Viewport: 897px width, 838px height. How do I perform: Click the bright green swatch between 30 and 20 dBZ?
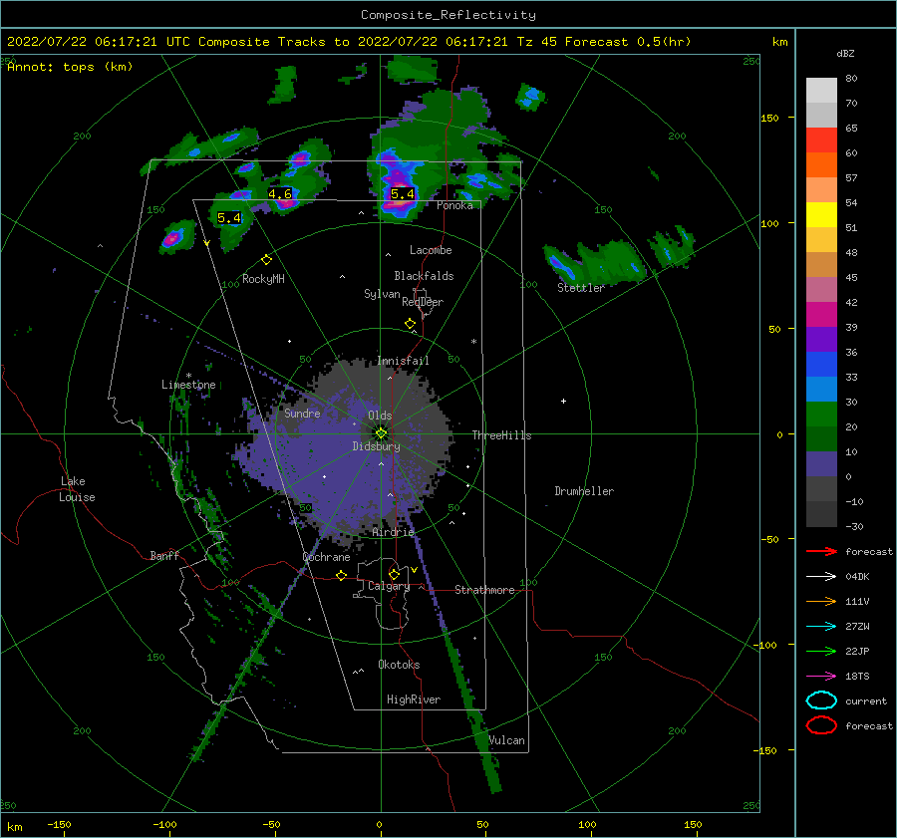coord(821,415)
